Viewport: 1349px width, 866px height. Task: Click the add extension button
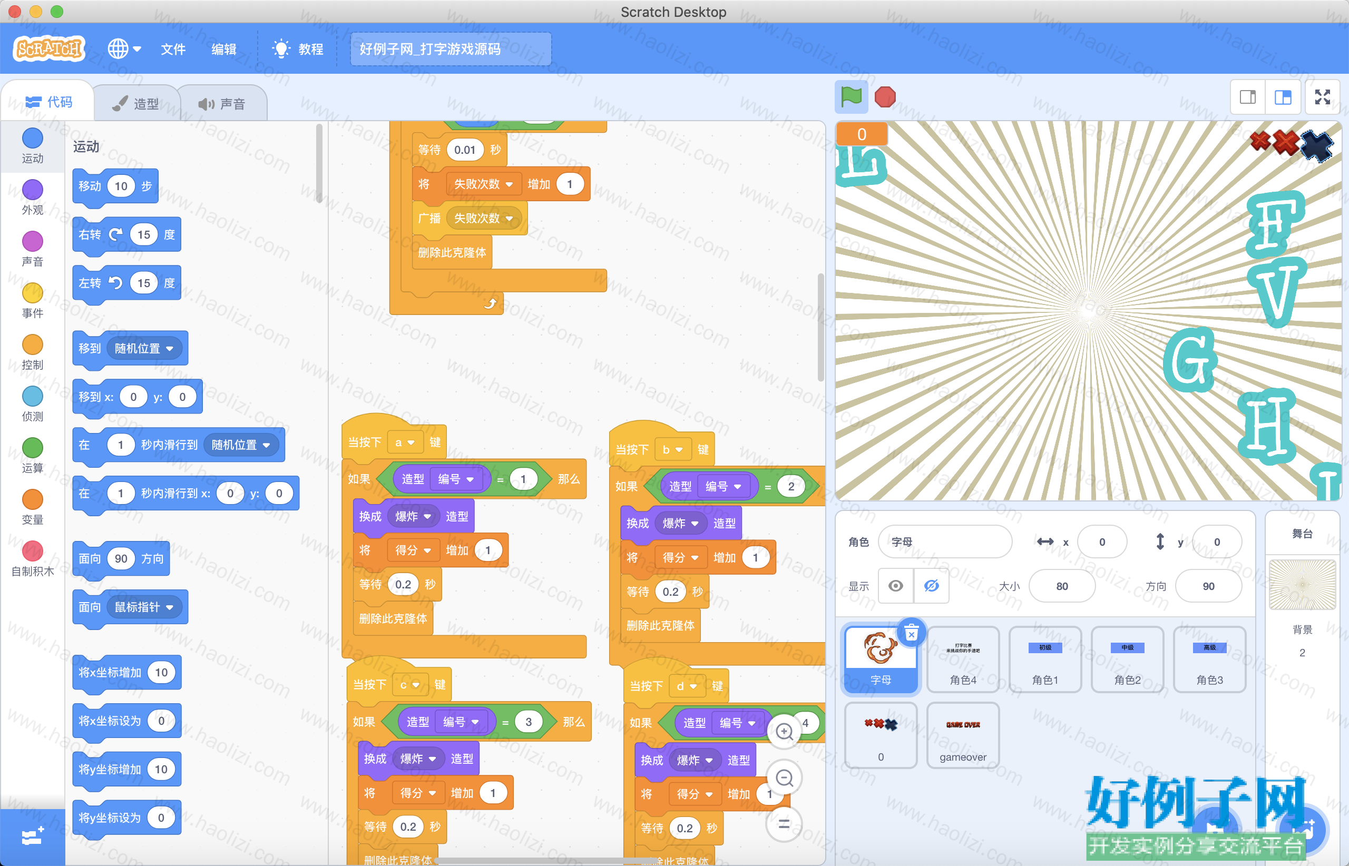pyautogui.click(x=33, y=837)
